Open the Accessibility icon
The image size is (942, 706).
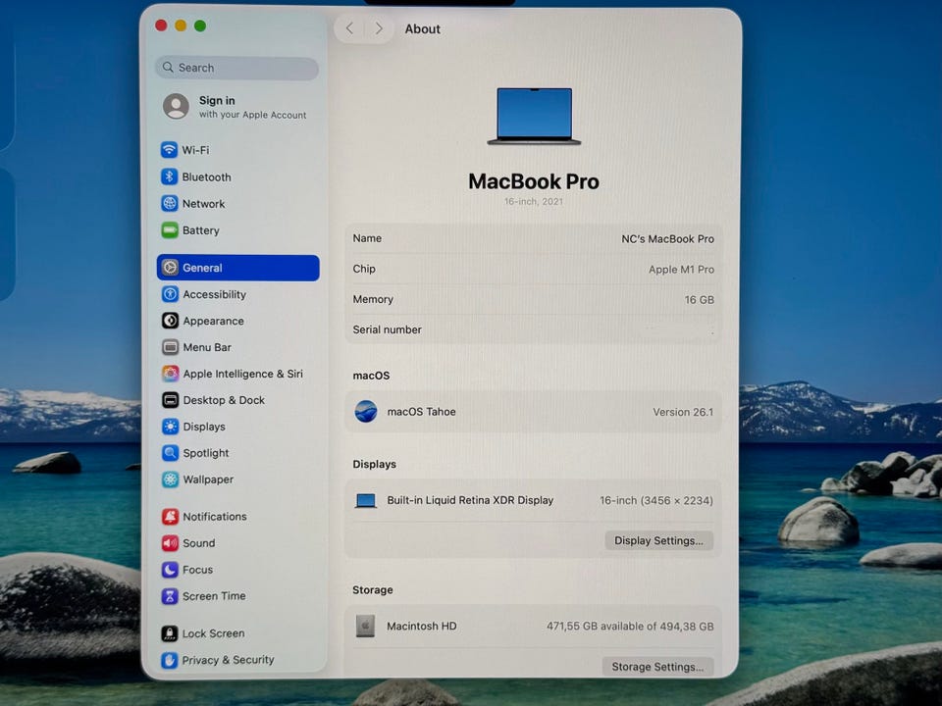[170, 294]
